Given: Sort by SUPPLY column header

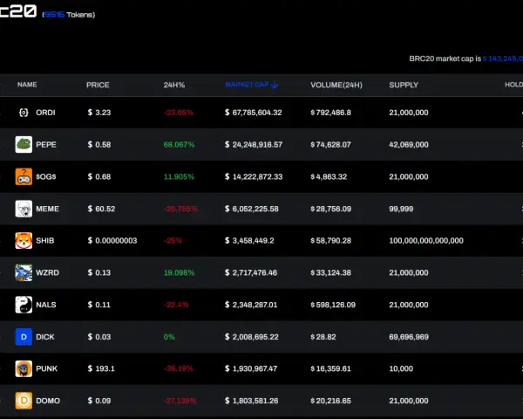Looking at the screenshot, I should point(404,85).
